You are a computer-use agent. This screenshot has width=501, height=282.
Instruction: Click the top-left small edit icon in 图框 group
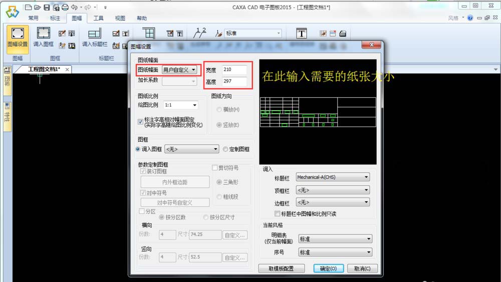pyautogui.click(x=62, y=33)
